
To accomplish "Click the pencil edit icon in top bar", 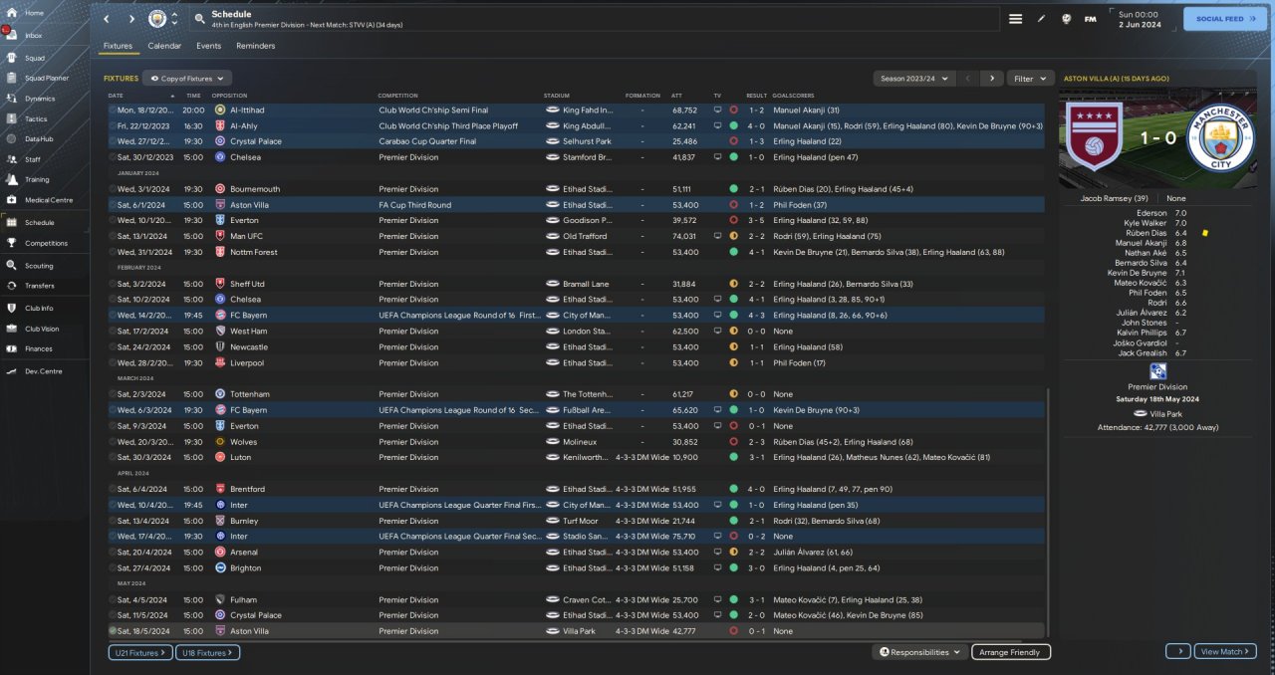I will tap(1041, 19).
